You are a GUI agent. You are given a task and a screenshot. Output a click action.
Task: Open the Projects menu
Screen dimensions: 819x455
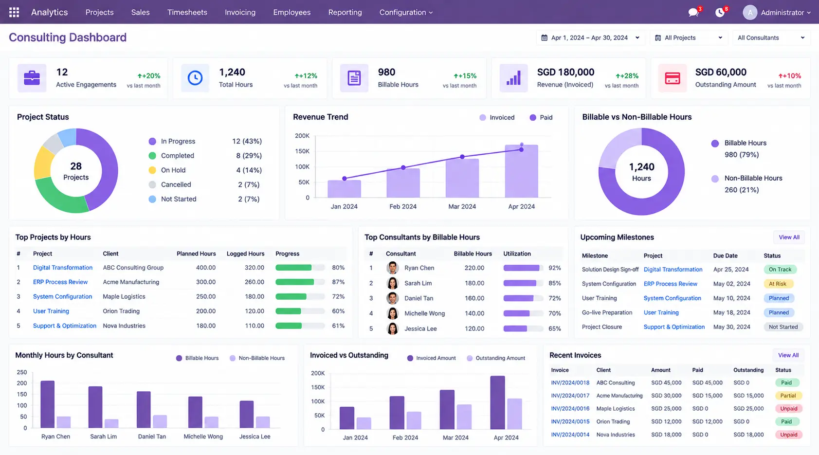tap(99, 12)
